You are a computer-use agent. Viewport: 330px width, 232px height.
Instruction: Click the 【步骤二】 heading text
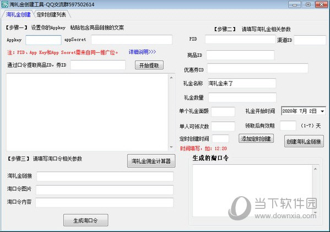click(225, 29)
